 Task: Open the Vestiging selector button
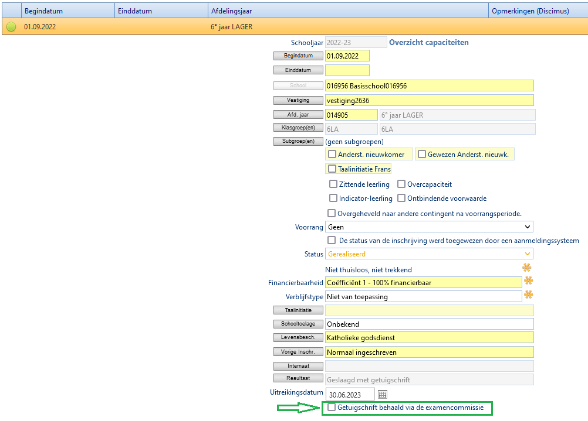coord(298,100)
